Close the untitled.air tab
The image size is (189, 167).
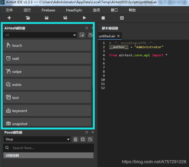(x=118, y=36)
